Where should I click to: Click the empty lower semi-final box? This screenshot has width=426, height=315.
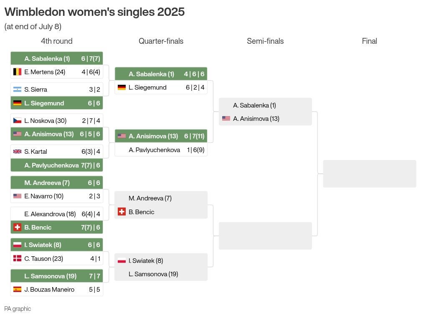pyautogui.click(x=265, y=236)
